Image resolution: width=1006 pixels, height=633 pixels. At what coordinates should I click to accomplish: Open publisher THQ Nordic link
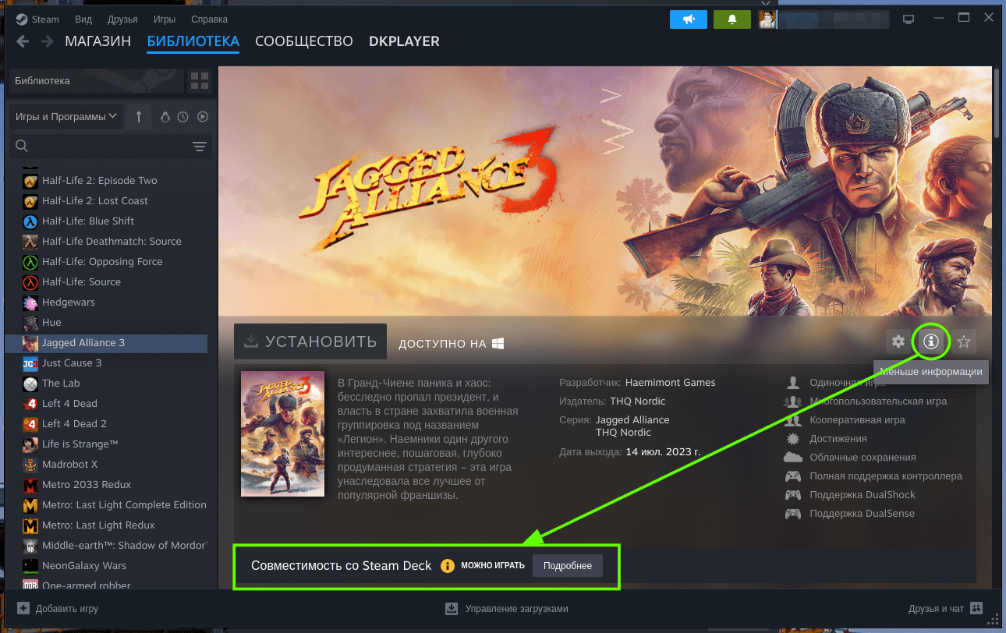click(637, 401)
